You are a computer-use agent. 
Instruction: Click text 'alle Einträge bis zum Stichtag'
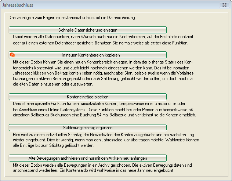coord(37,145)
